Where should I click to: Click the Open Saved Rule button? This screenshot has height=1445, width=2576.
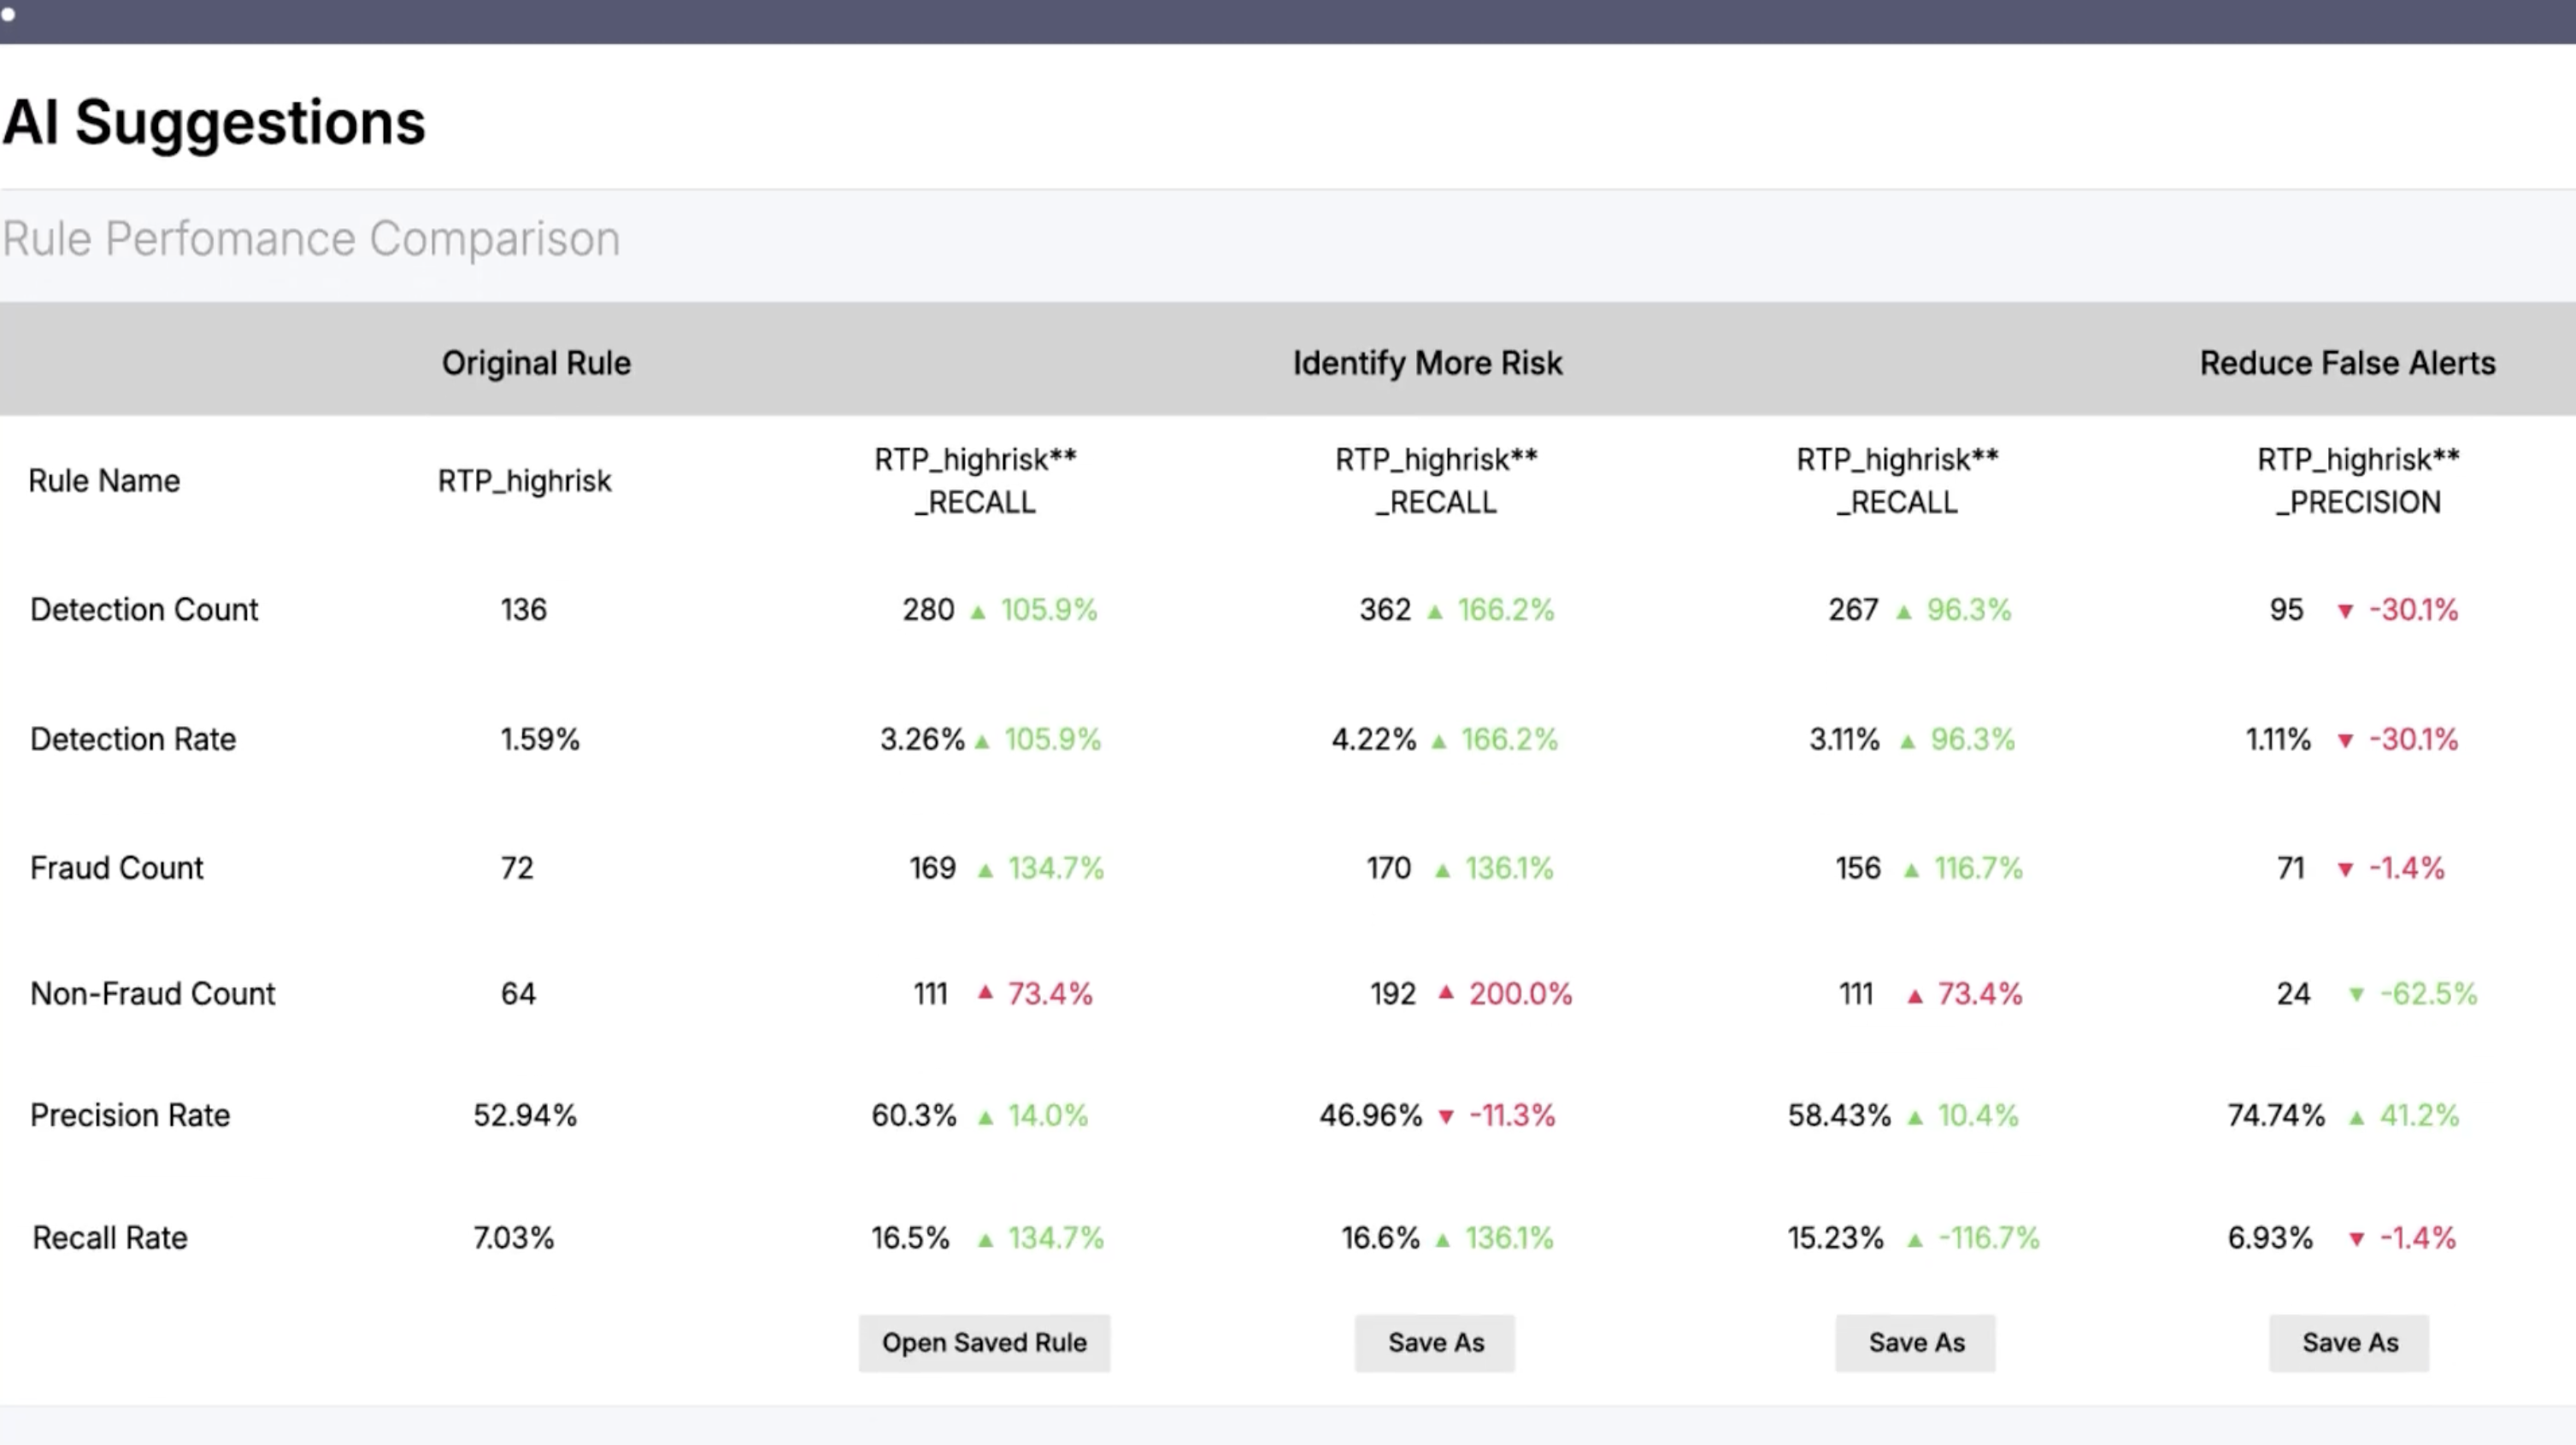click(984, 1342)
